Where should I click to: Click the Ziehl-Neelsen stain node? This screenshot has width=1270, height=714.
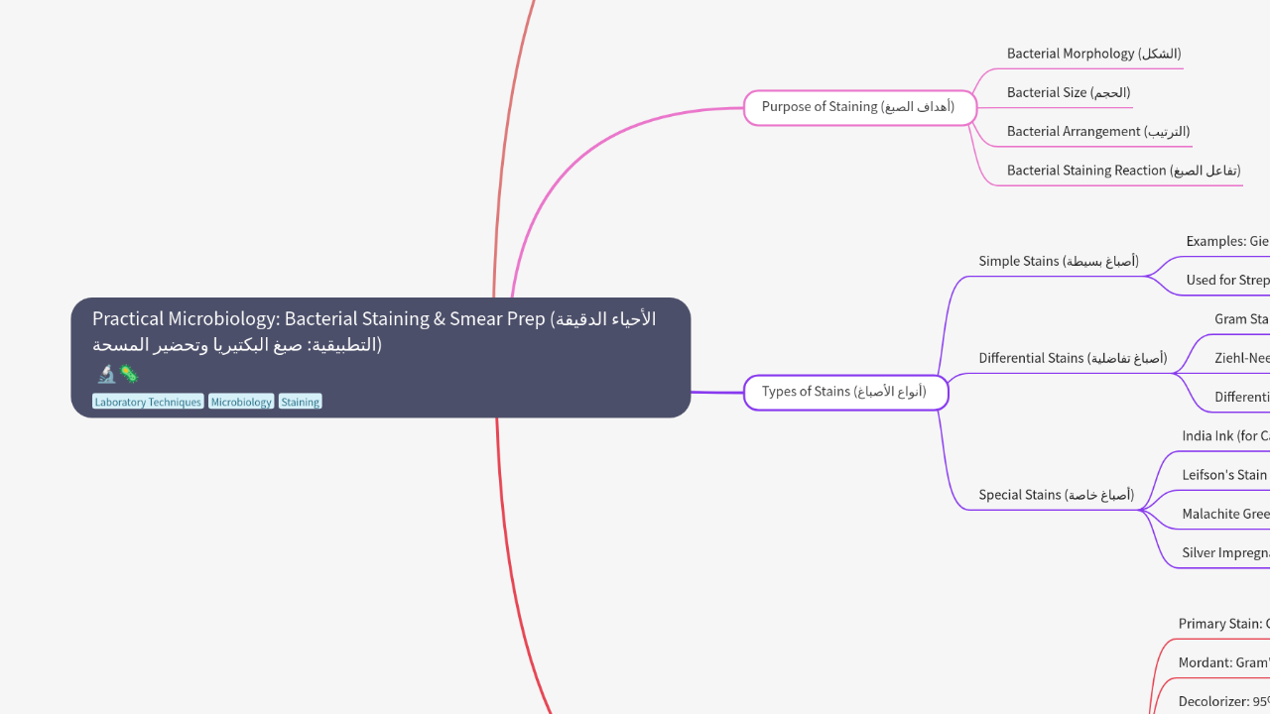[1241, 358]
